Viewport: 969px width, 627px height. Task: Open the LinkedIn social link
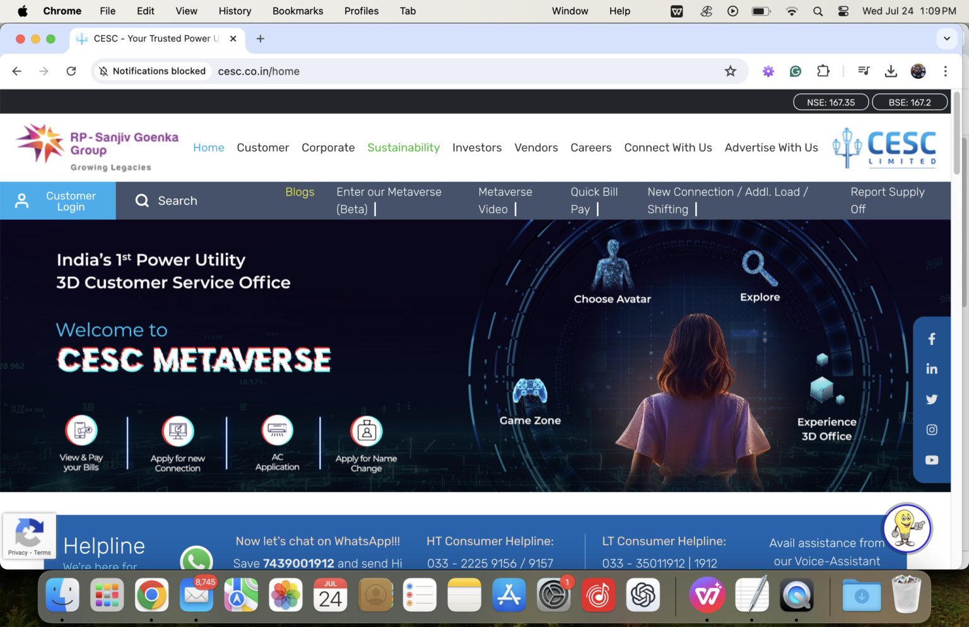click(931, 369)
